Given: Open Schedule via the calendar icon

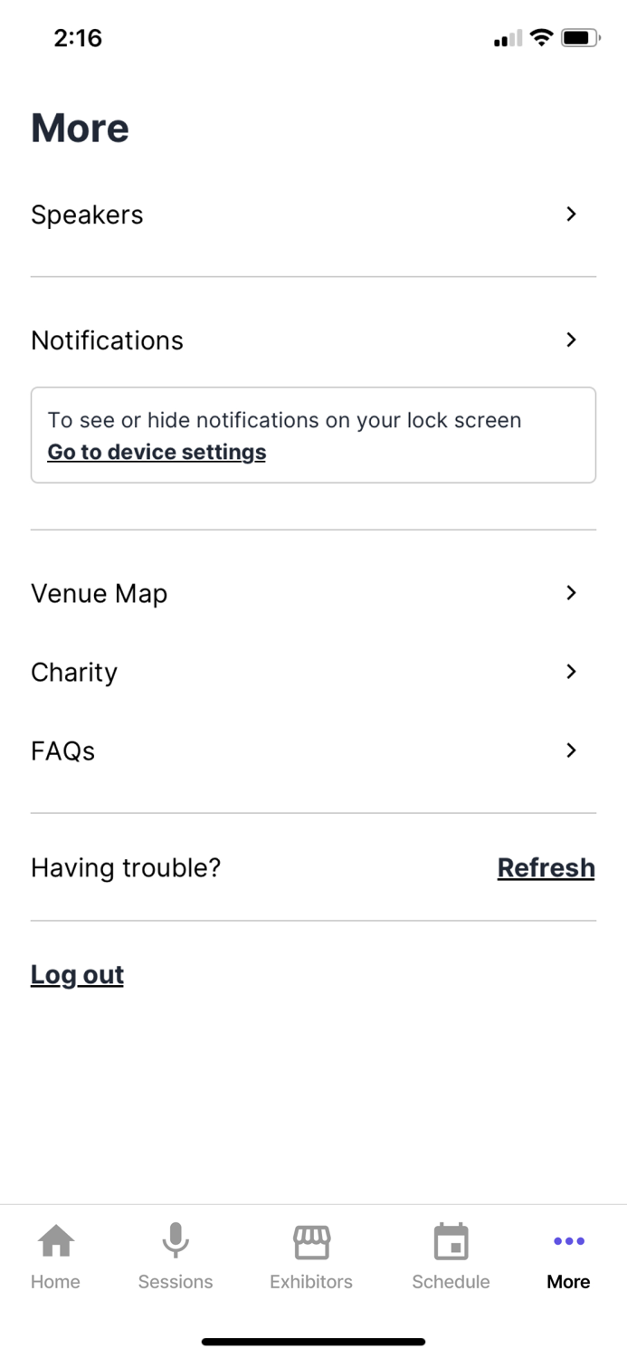Looking at the screenshot, I should point(451,1241).
